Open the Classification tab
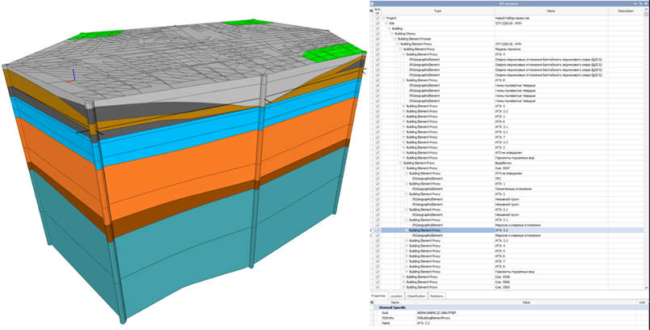 [x=418, y=296]
